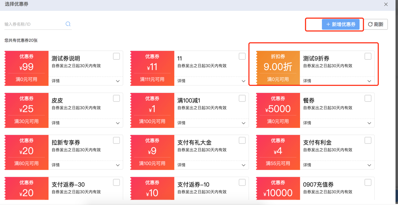The image size is (398, 205).
Task: Expand details chevron for 皮皮 coupon
Action: tap(118, 123)
